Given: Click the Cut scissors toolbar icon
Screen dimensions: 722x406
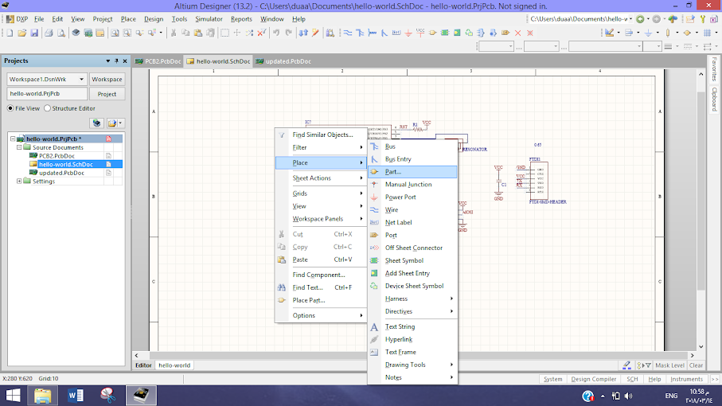Looking at the screenshot, I should click(174, 33).
